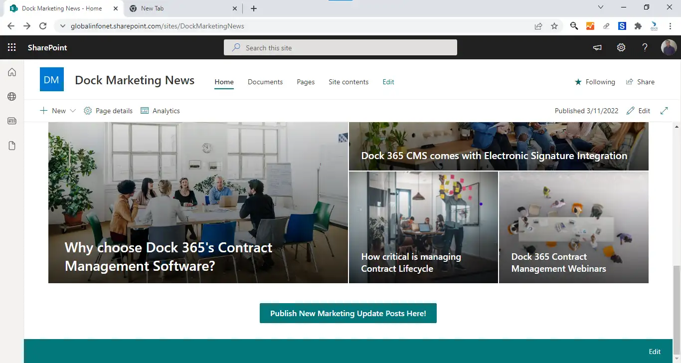Open a new browser tab
Image resolution: width=681 pixels, height=363 pixels.
(254, 8)
